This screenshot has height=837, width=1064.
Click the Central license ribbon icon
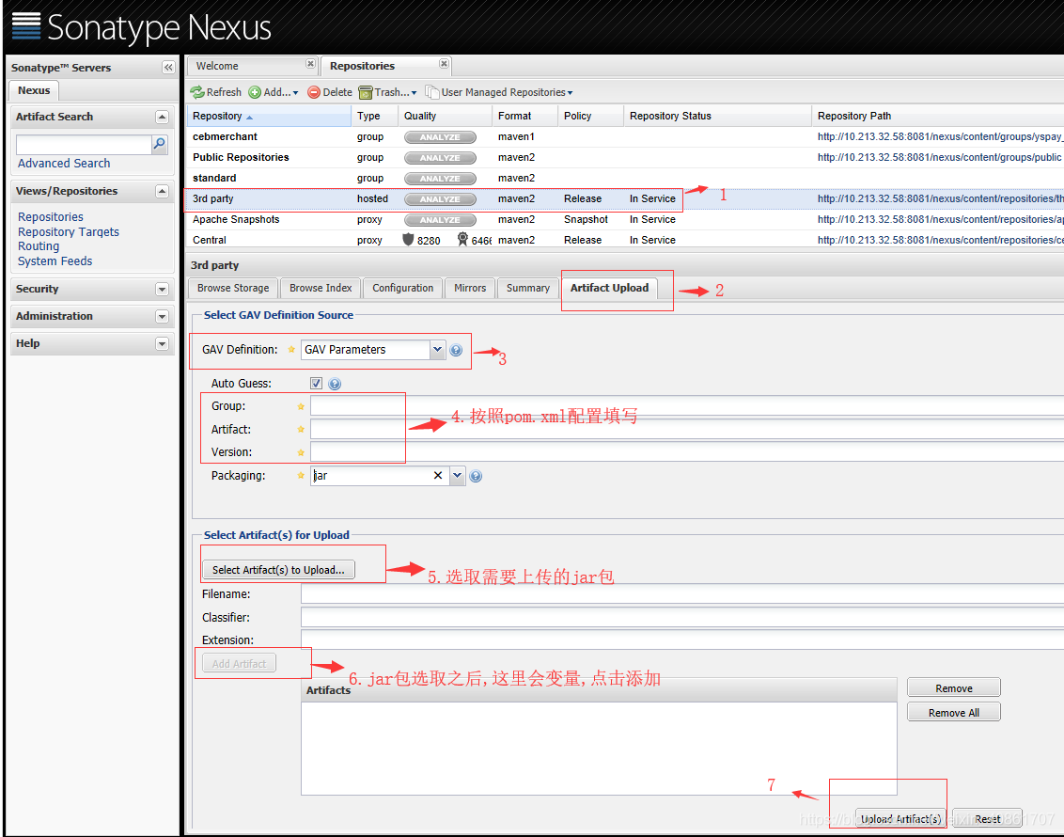coord(462,240)
